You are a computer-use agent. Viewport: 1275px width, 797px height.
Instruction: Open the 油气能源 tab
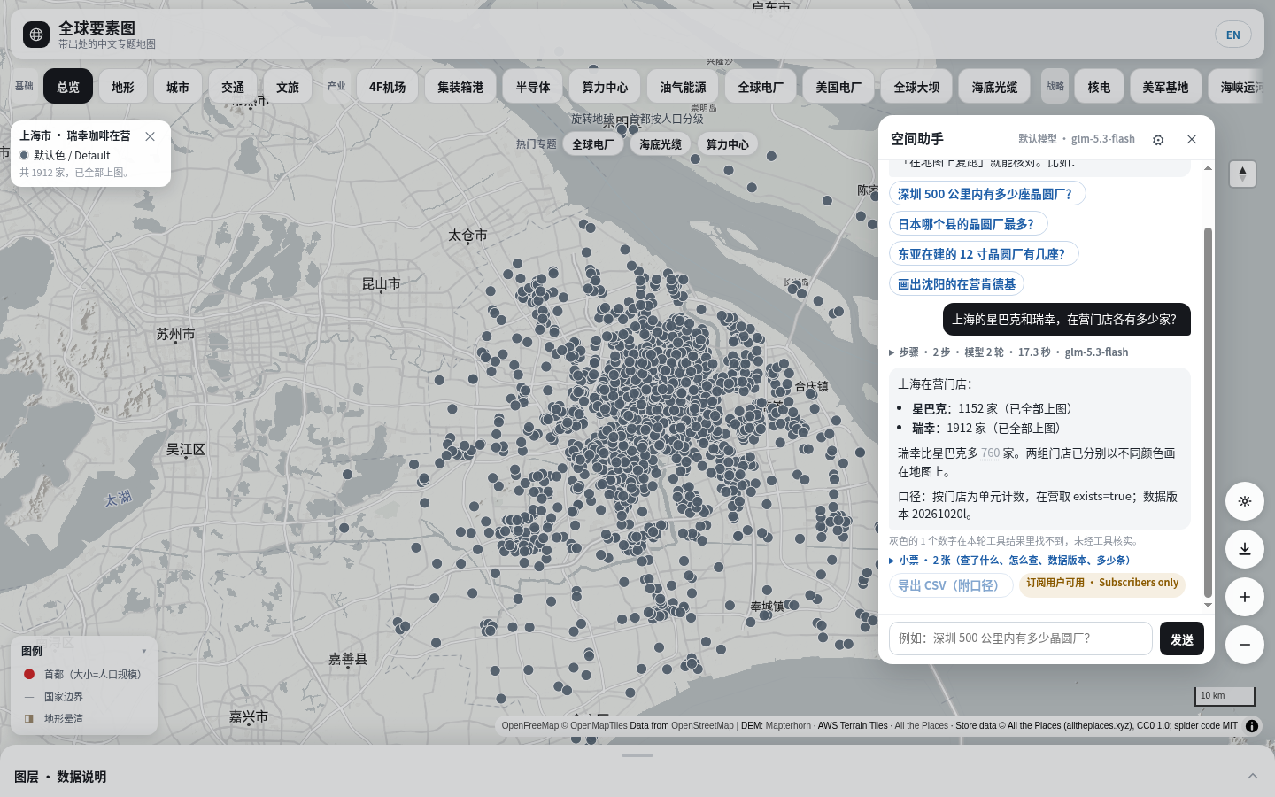click(683, 87)
